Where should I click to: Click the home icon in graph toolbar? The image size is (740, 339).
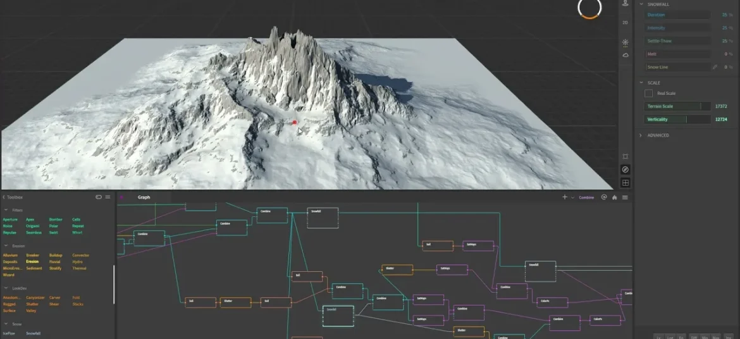pyautogui.click(x=615, y=197)
